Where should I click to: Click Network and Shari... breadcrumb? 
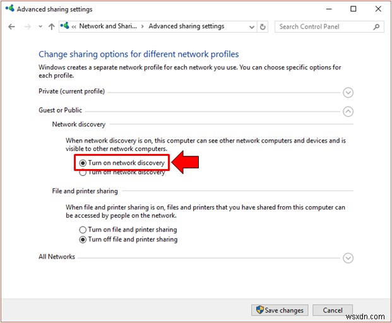[x=108, y=26]
